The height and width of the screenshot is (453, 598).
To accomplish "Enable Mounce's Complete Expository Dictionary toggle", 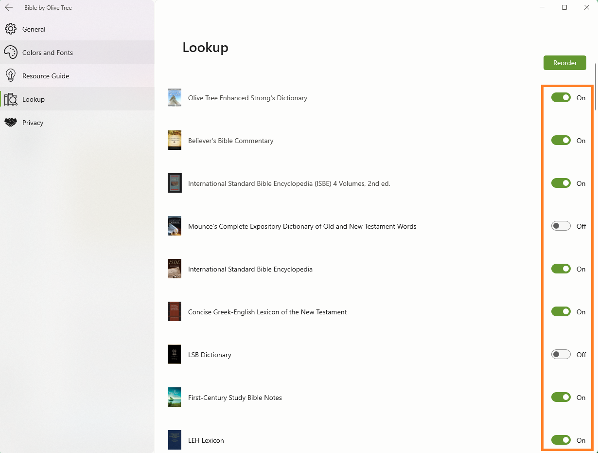I will coord(561,226).
